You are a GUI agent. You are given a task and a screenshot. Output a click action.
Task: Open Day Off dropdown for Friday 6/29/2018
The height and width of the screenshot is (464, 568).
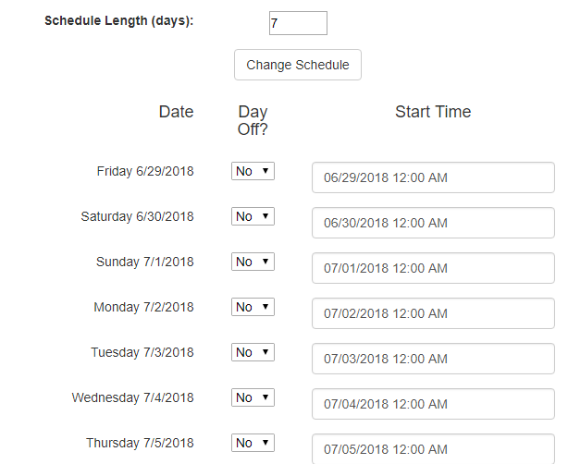coord(253,171)
